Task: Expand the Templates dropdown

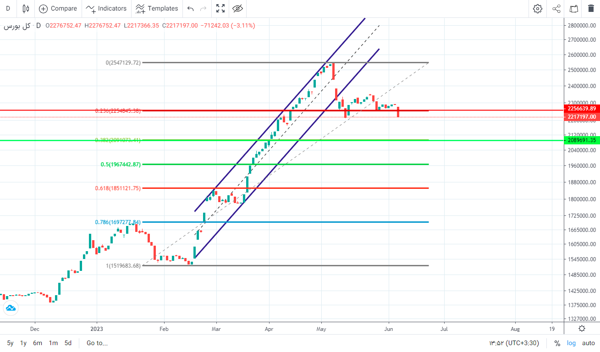Action: tap(157, 8)
